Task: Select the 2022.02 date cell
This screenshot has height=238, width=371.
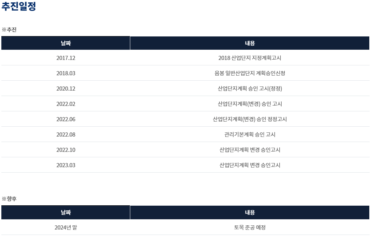Action: [66, 104]
